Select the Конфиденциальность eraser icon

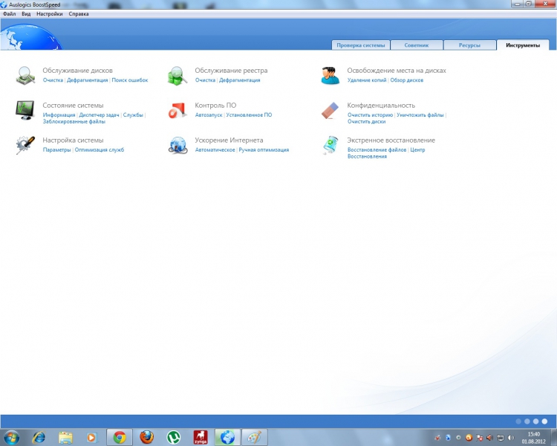tap(330, 110)
